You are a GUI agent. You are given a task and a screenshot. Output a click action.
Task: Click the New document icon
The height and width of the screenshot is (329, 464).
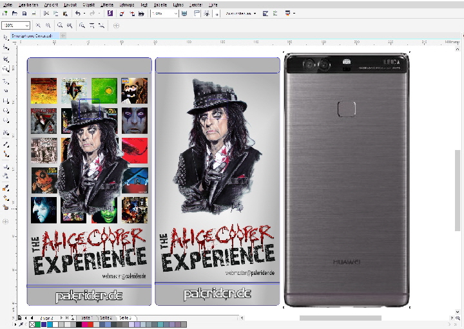coord(5,14)
